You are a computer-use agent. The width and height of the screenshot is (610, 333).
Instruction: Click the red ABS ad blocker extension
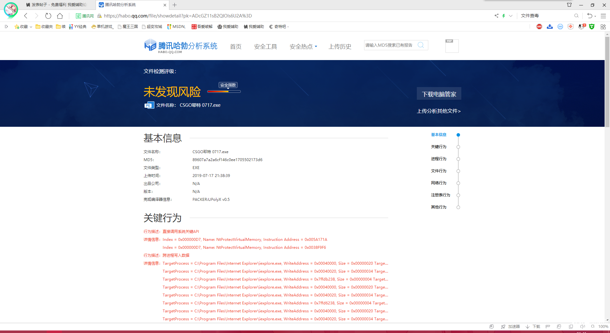tap(539, 27)
